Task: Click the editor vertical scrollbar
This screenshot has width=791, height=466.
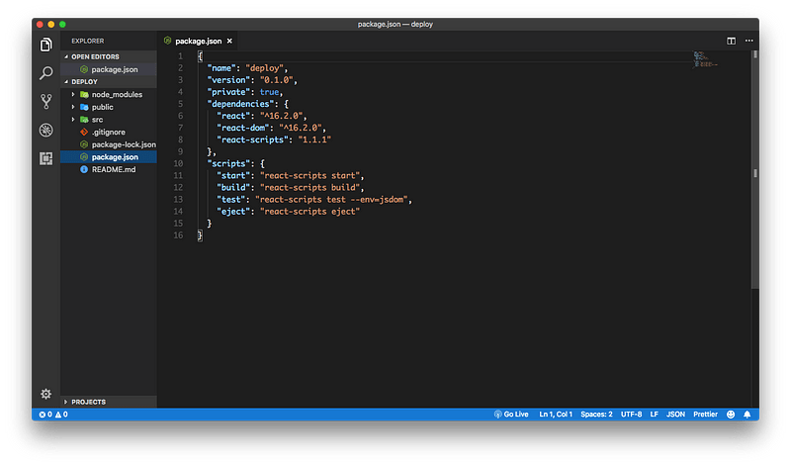Action: 755,169
